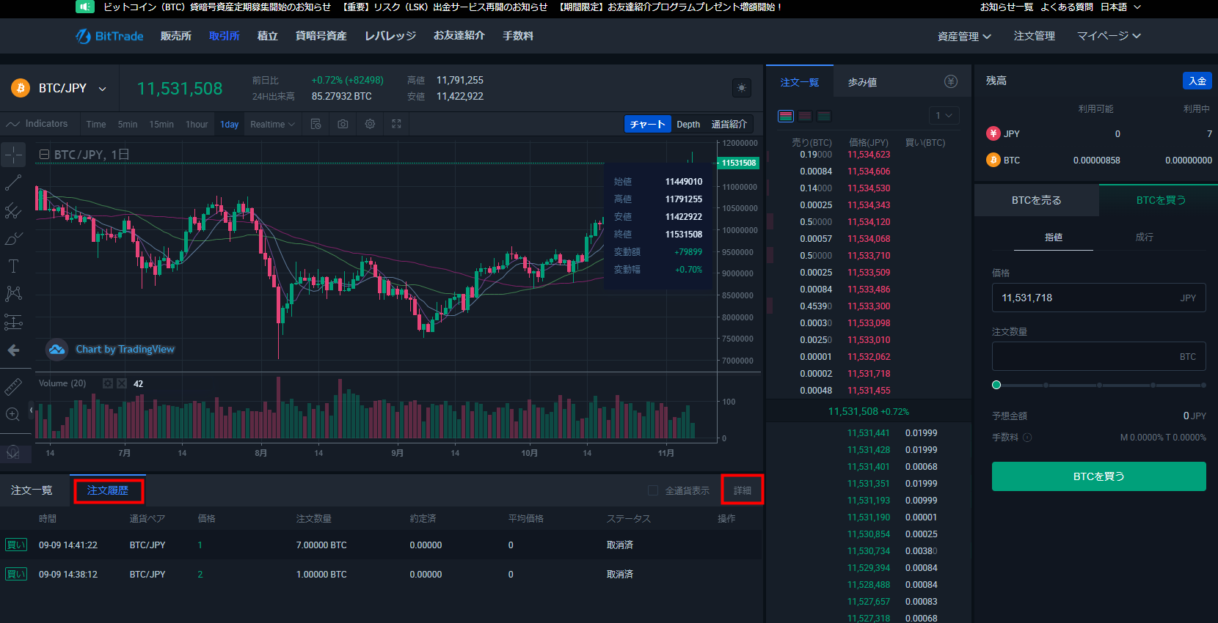Select the ruler measure tool
This screenshot has width=1218, height=623.
13,386
